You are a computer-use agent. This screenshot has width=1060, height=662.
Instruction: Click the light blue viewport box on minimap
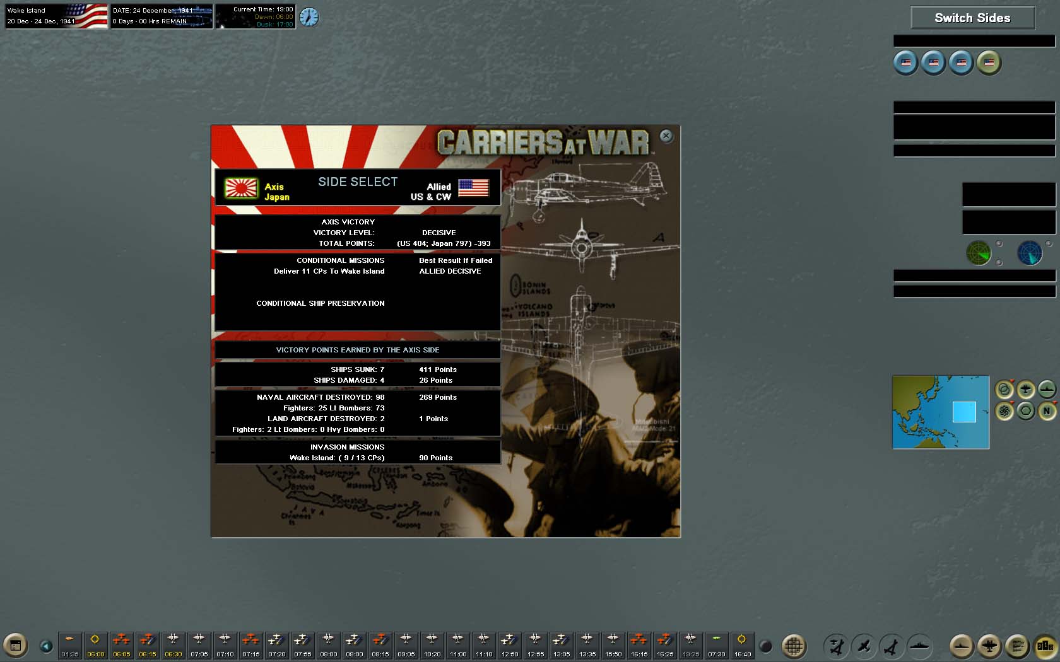(964, 412)
